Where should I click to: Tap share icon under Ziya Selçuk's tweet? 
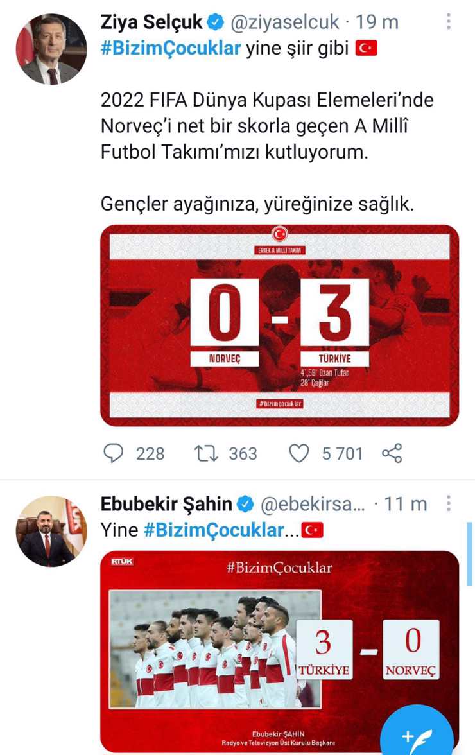click(x=392, y=453)
